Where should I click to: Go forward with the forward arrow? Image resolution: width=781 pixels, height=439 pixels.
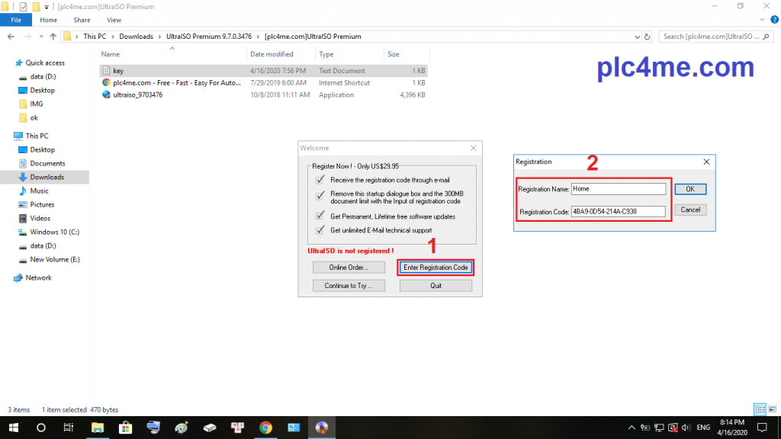[27, 37]
